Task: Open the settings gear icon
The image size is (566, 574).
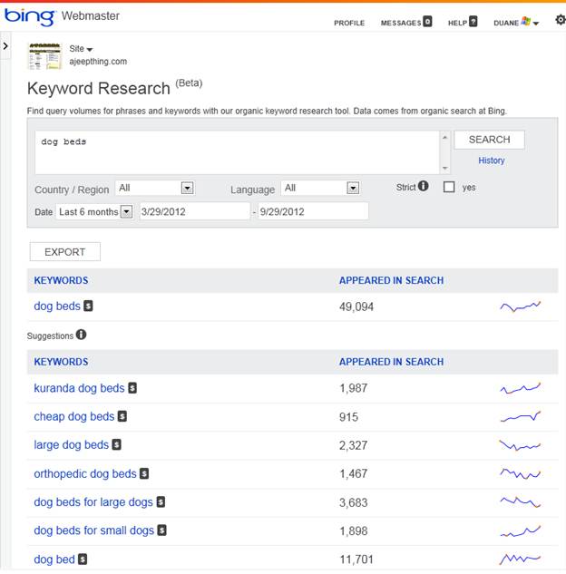Action: pyautogui.click(x=559, y=20)
